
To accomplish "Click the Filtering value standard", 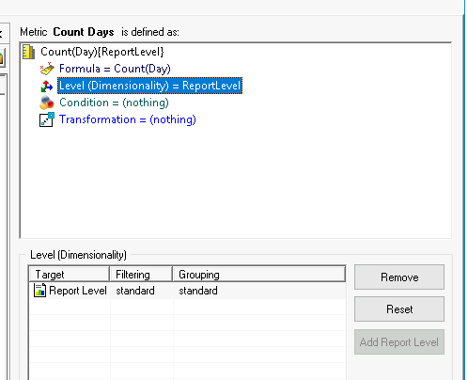I will click(135, 291).
